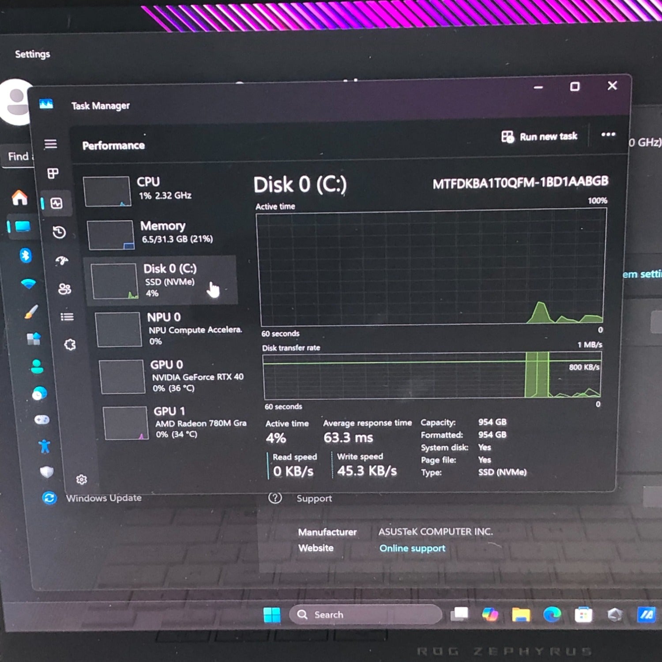Select CPU in the performance list
This screenshot has width=662, height=662.
159,190
